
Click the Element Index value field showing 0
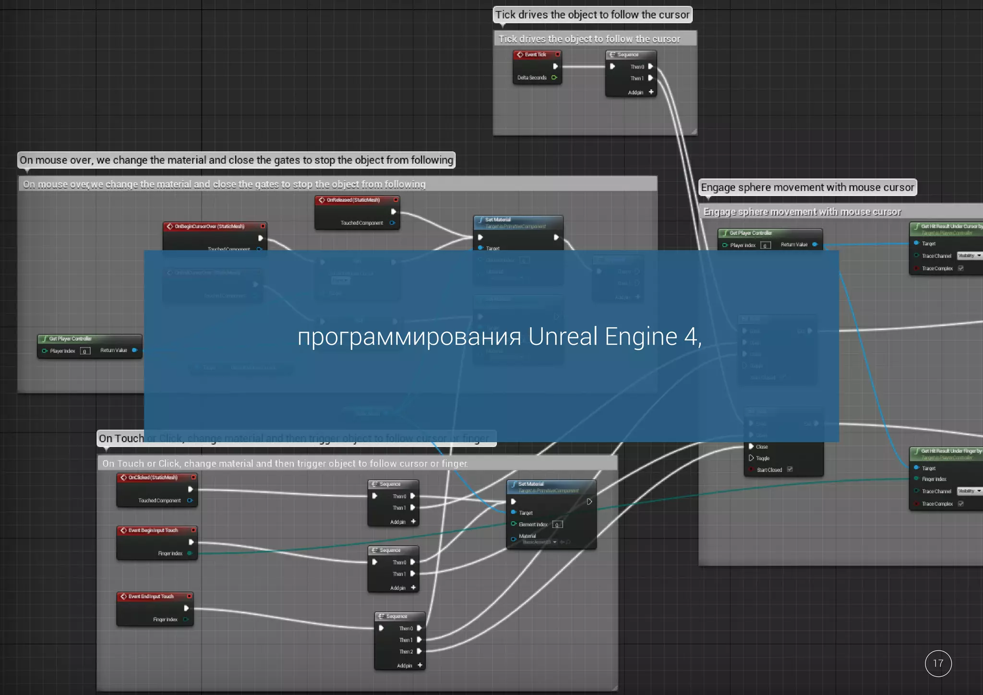pos(557,524)
